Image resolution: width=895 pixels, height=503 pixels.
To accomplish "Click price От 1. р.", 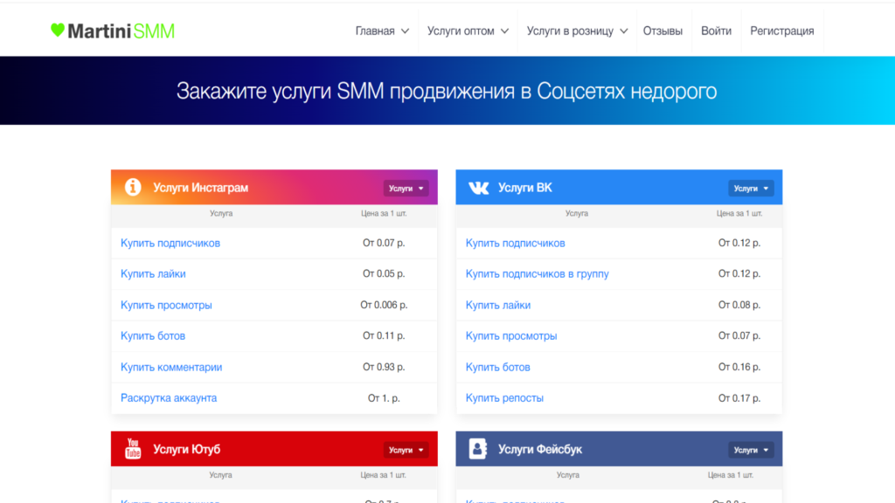I will click(384, 398).
